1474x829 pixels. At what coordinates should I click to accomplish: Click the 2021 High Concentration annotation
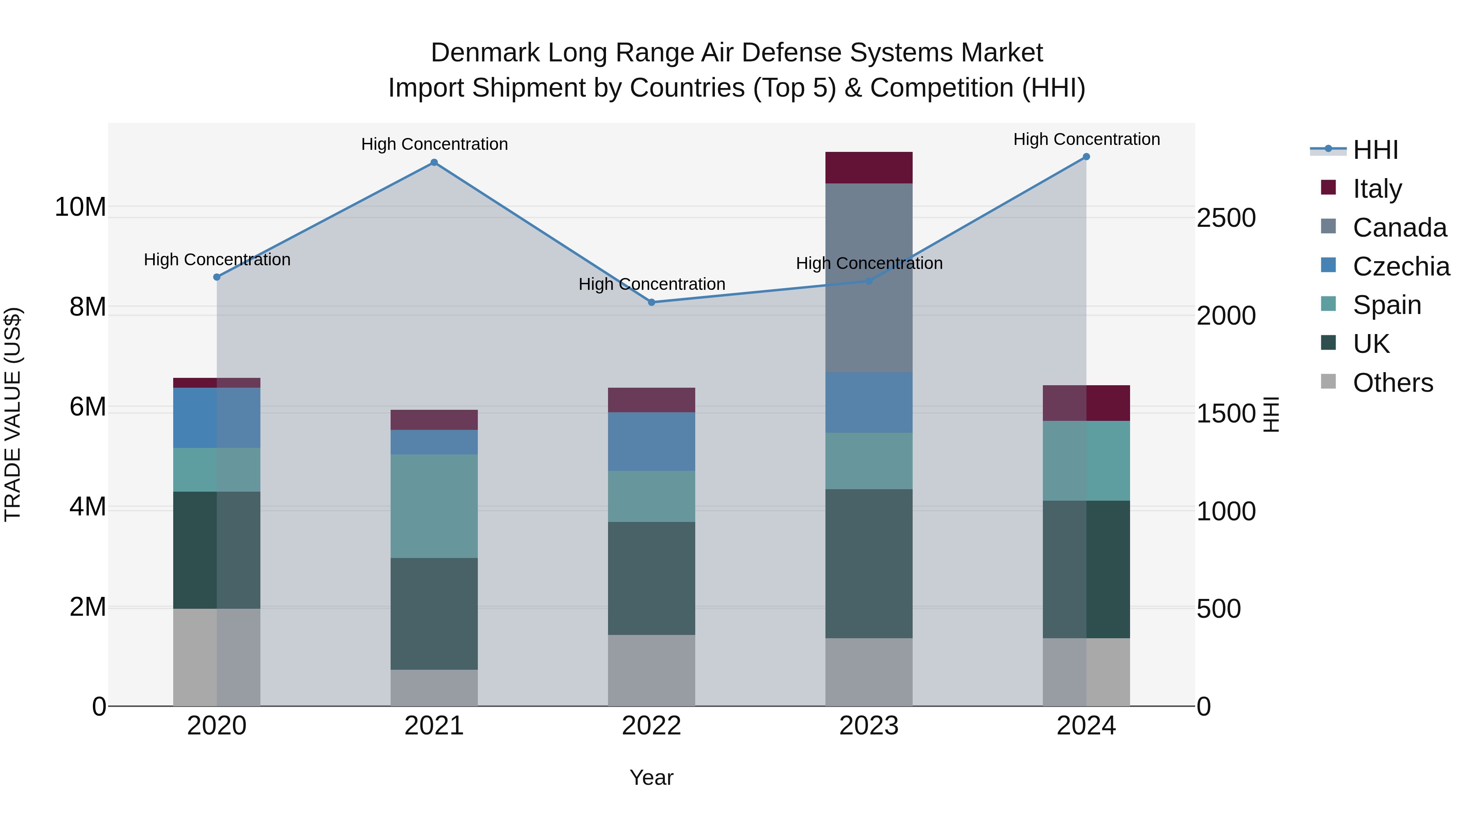pyautogui.click(x=434, y=144)
